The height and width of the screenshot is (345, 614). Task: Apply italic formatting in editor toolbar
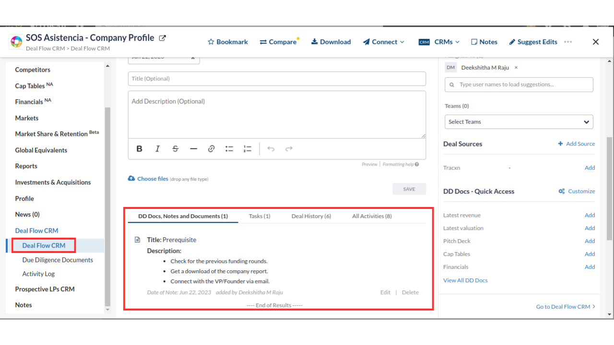tap(157, 149)
